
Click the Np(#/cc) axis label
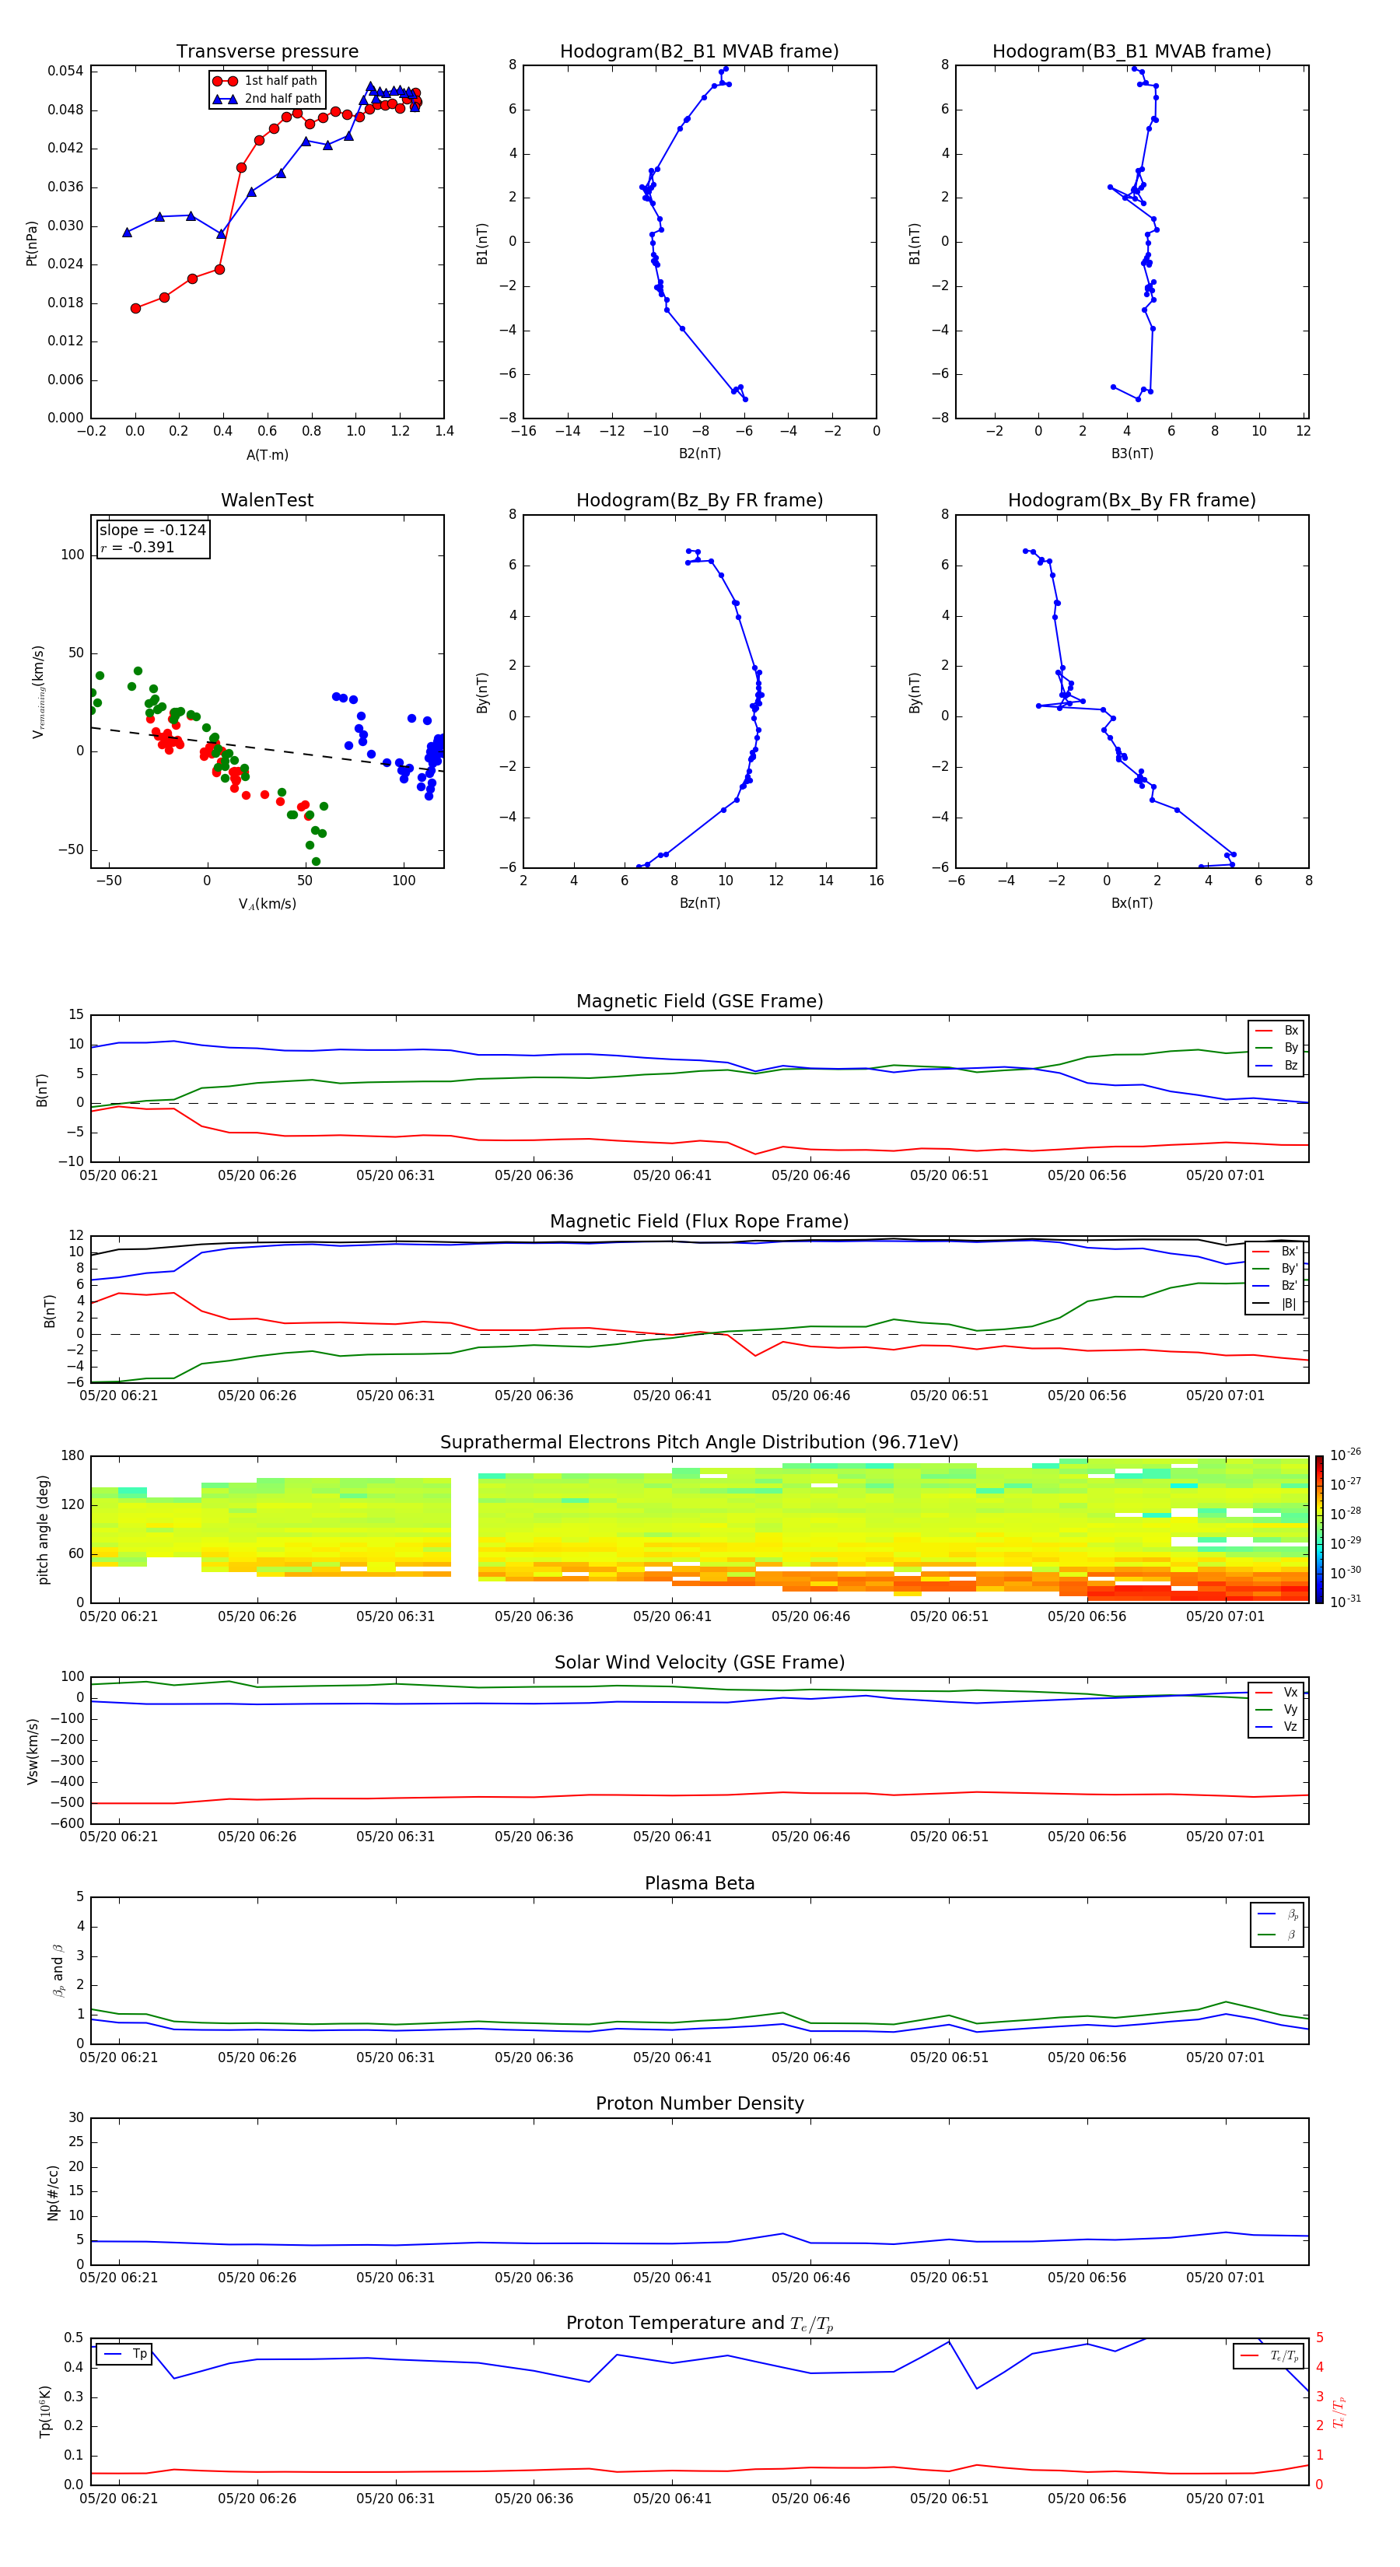tap(53, 2191)
